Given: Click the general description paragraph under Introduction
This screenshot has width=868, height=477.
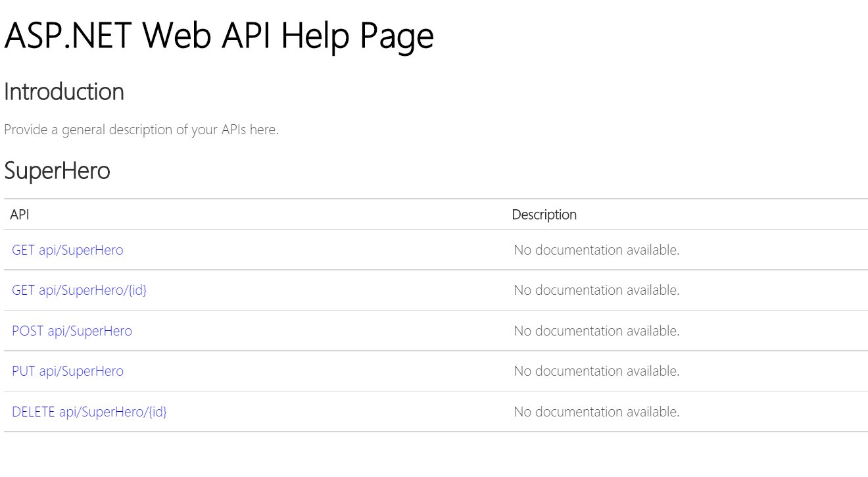Looking at the screenshot, I should (141, 130).
